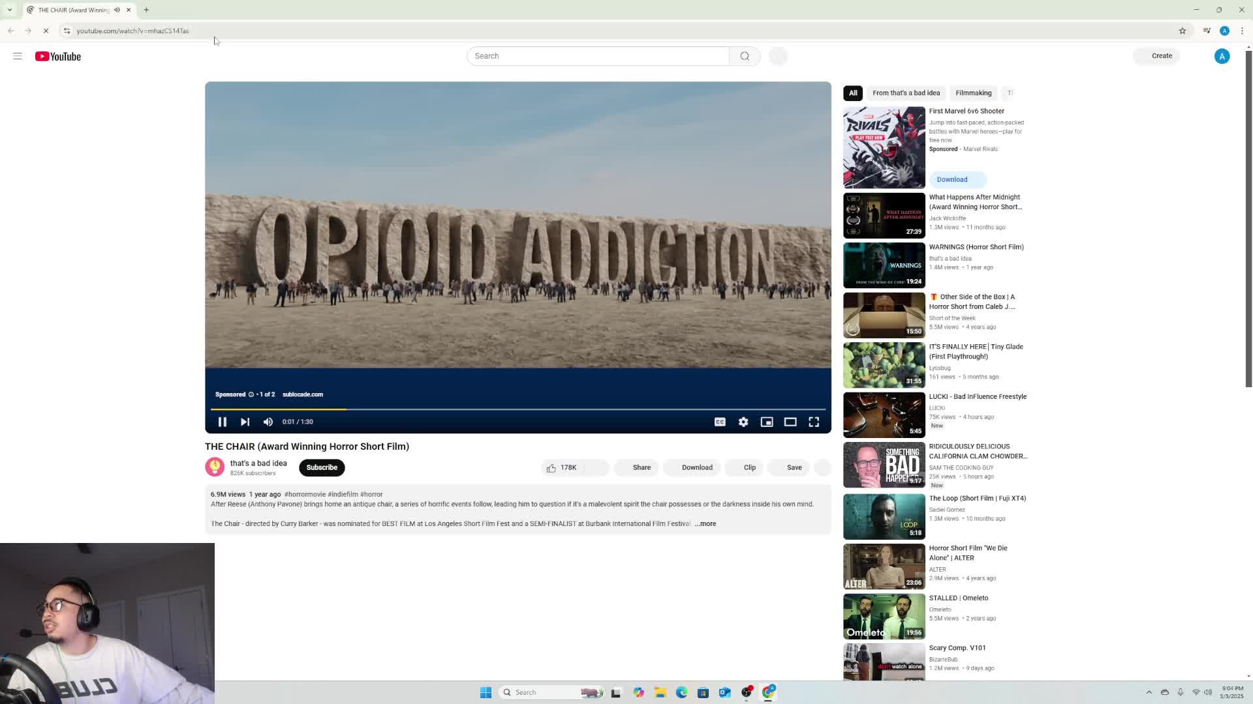Open File Explorer from taskbar
The image size is (1253, 704).
point(660,692)
